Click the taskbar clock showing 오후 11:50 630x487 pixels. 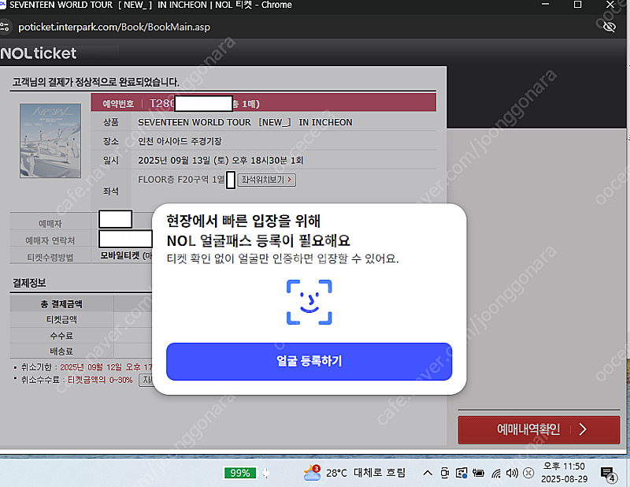[564, 473]
